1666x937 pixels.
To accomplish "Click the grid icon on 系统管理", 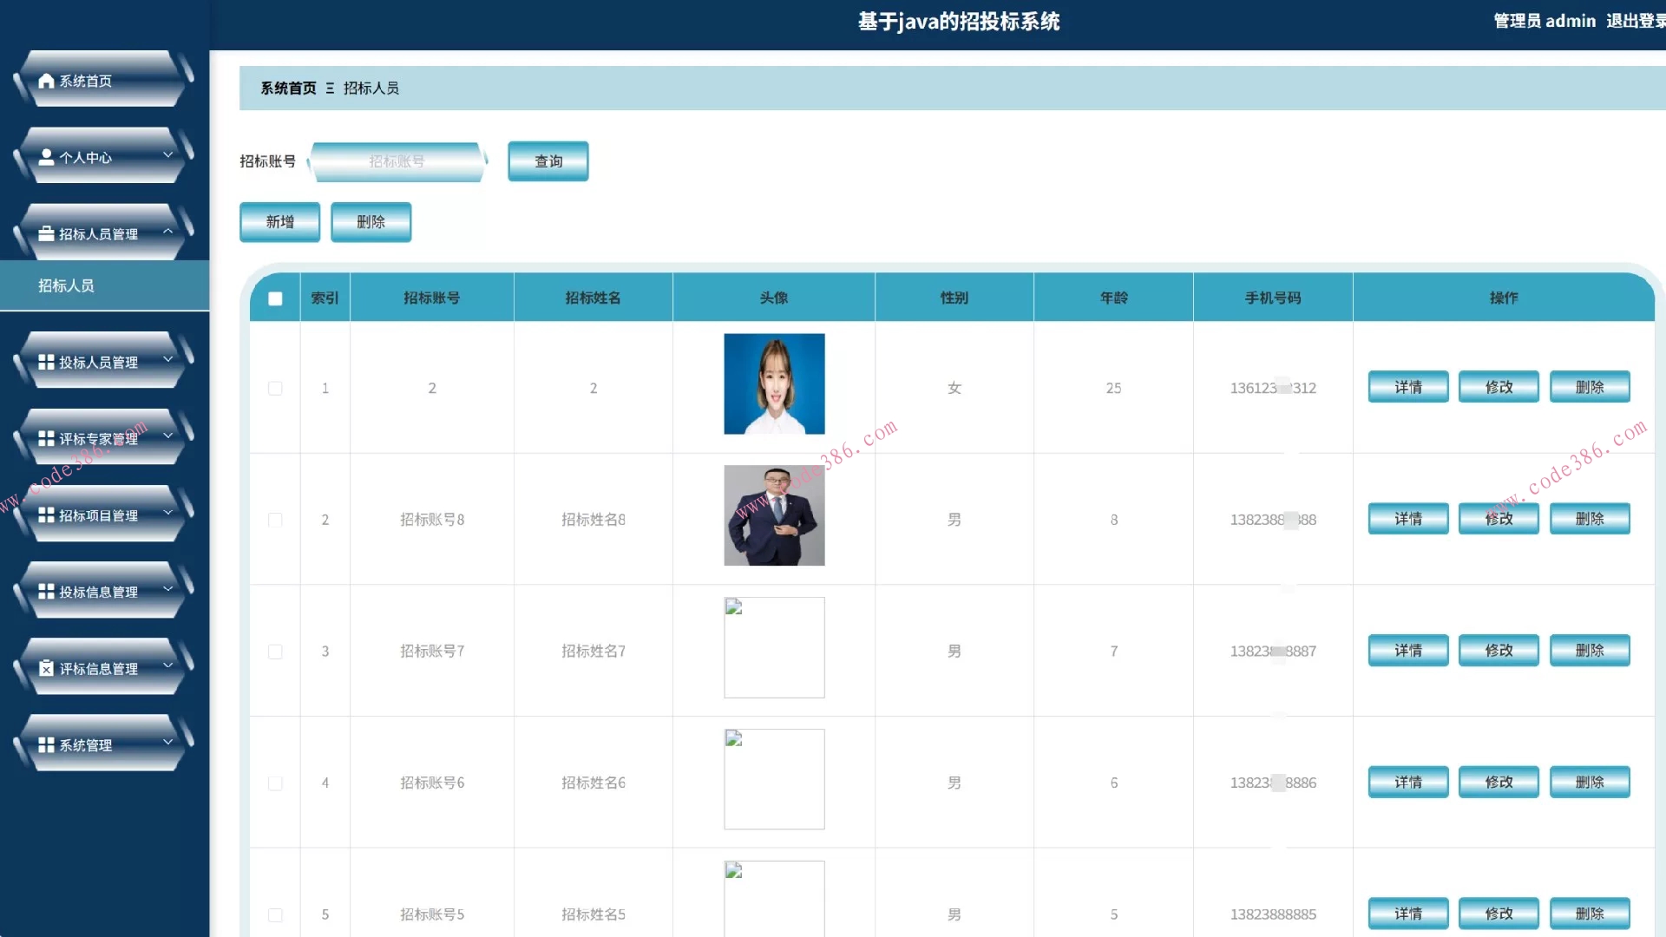I will tap(47, 744).
